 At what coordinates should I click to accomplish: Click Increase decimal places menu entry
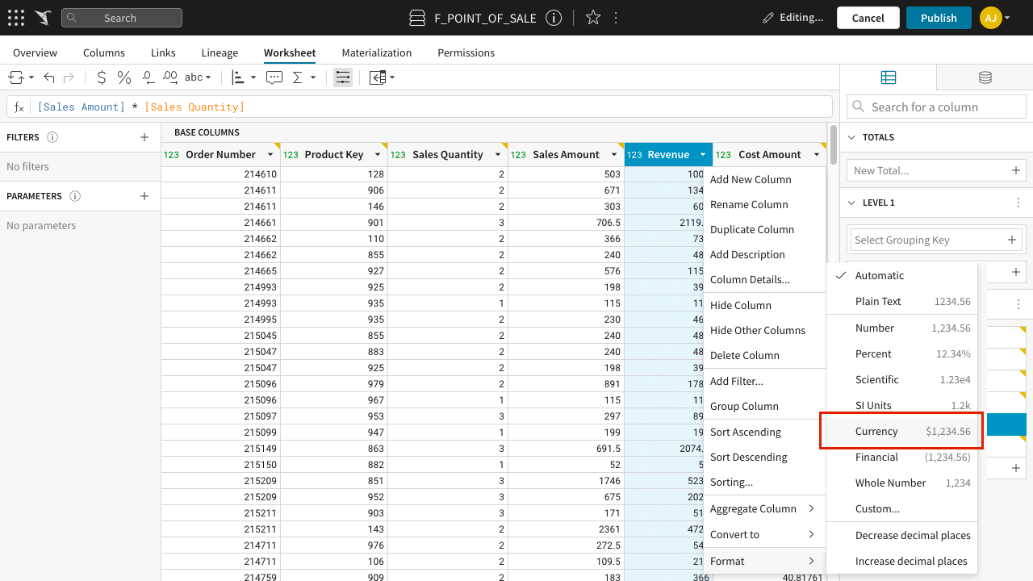point(901,561)
